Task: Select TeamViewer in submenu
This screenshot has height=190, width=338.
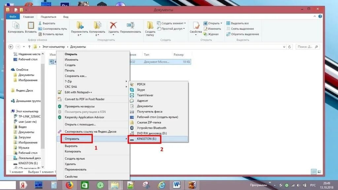Action: (x=158, y=95)
